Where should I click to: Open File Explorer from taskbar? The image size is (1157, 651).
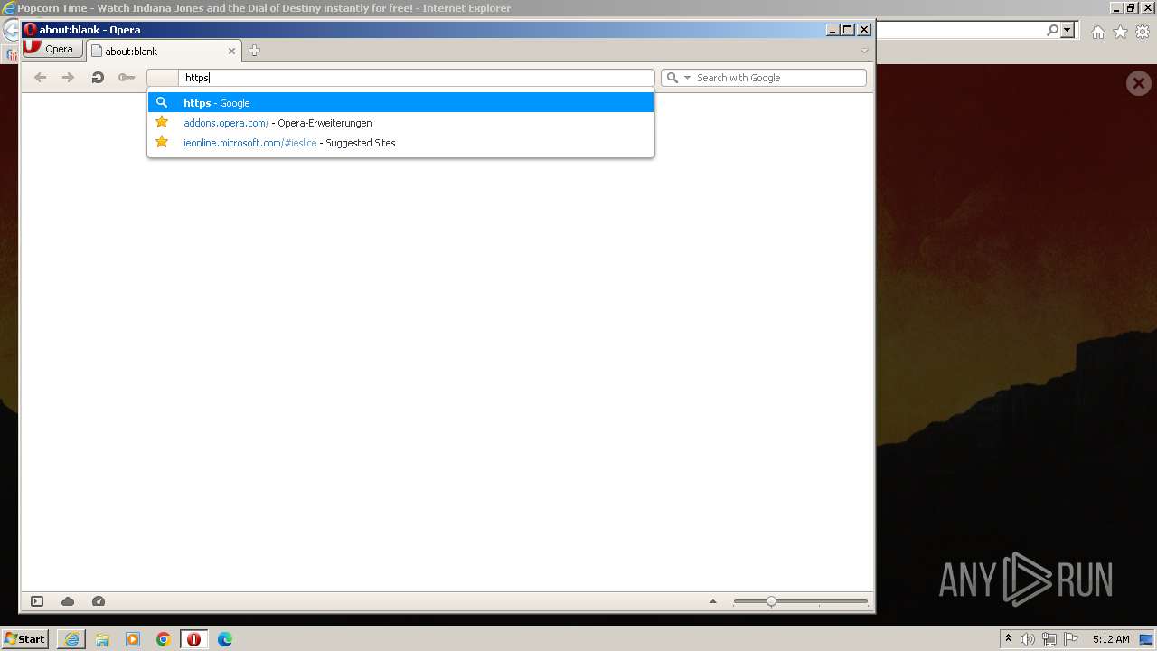tap(102, 639)
